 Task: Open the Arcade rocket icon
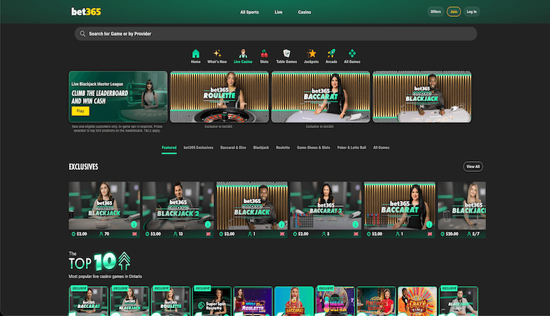[331, 53]
